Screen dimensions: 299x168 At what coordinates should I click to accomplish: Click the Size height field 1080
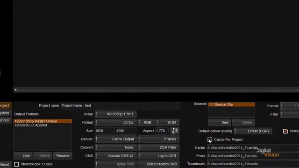126,131
